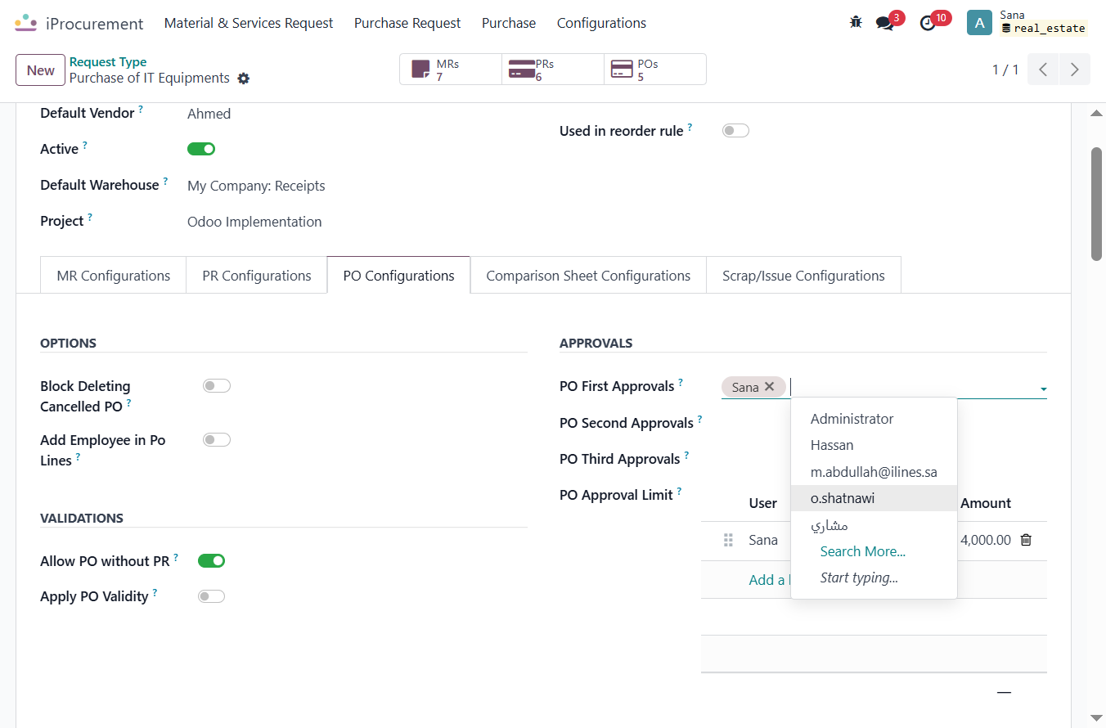Open the Scrap/Issue Configurations tab
The image size is (1106, 728).
point(803,276)
